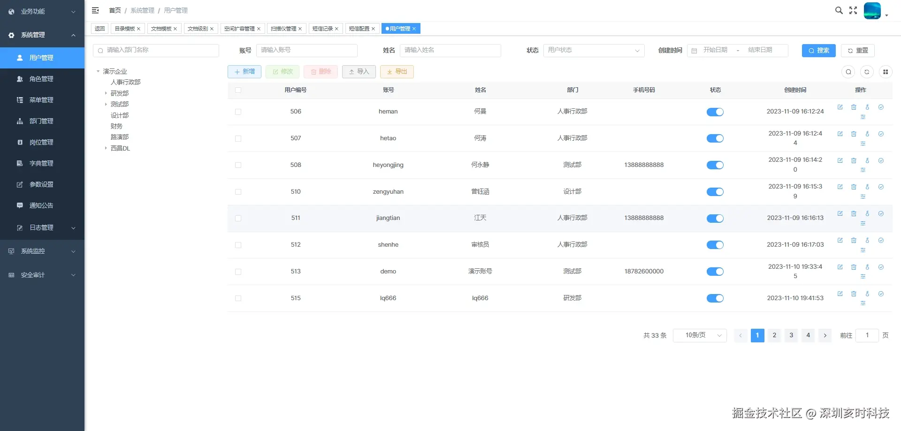
Task: Open the column display grid button
Action: tap(886, 72)
